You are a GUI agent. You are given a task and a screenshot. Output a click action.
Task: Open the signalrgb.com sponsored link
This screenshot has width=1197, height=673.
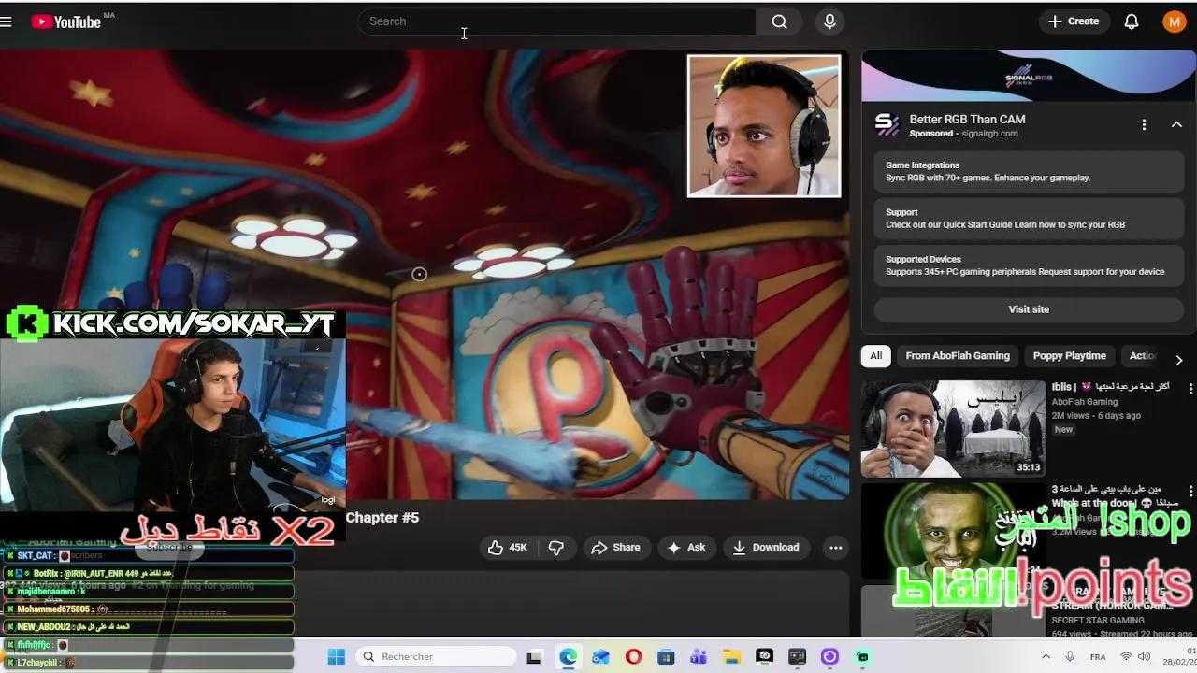click(x=989, y=134)
